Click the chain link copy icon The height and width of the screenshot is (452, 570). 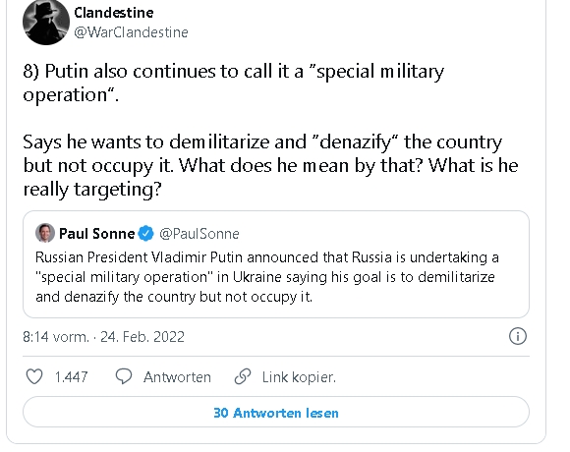point(243,376)
